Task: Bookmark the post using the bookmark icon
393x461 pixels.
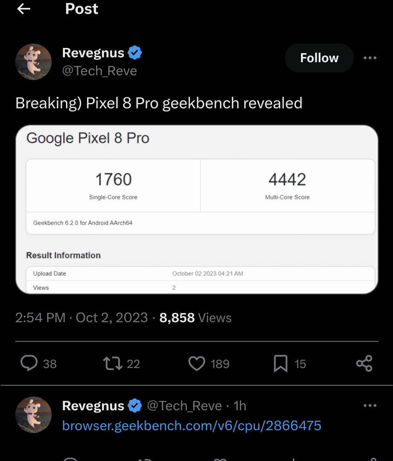Action: [280, 364]
